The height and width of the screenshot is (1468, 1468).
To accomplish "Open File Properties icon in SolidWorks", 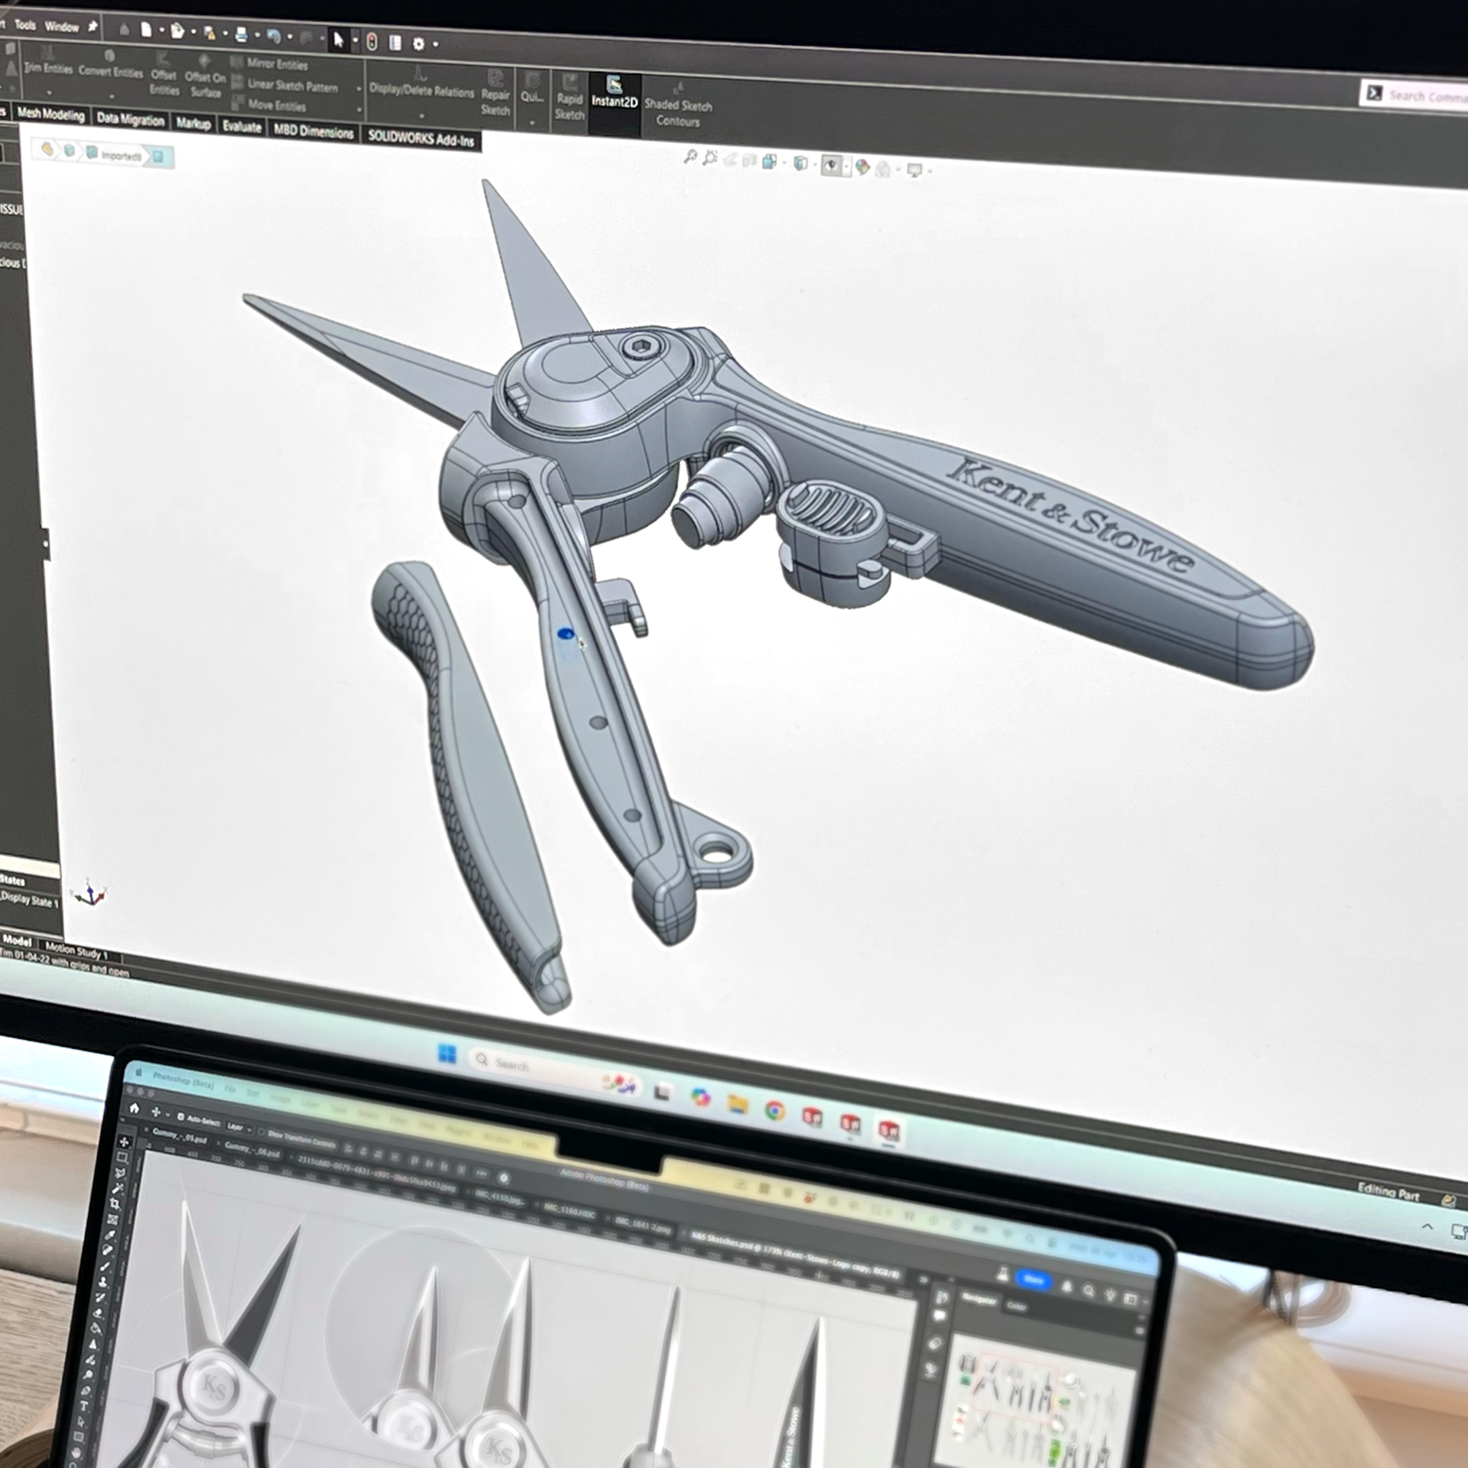I will (x=395, y=42).
